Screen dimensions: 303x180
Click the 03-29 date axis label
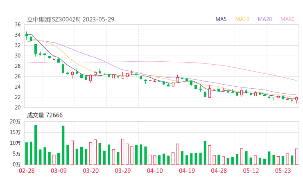point(123,171)
